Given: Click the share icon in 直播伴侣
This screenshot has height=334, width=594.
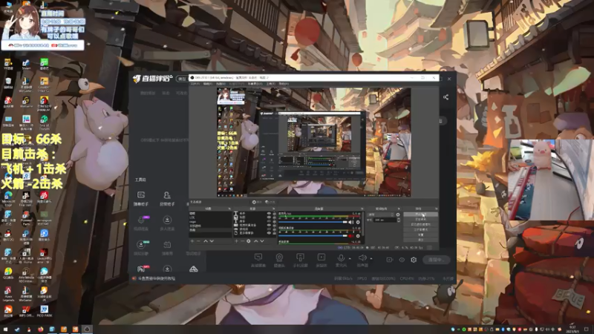Looking at the screenshot, I should pos(446,97).
